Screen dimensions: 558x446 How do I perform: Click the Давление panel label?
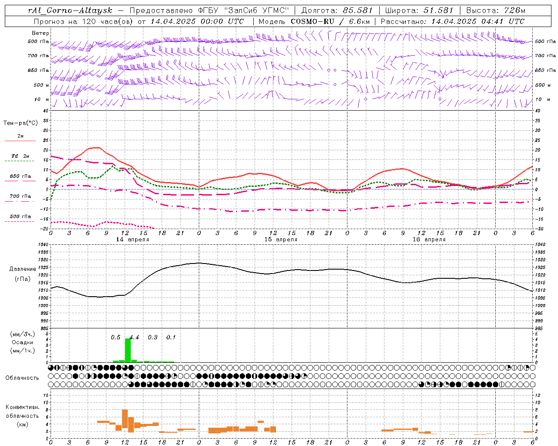(22, 269)
